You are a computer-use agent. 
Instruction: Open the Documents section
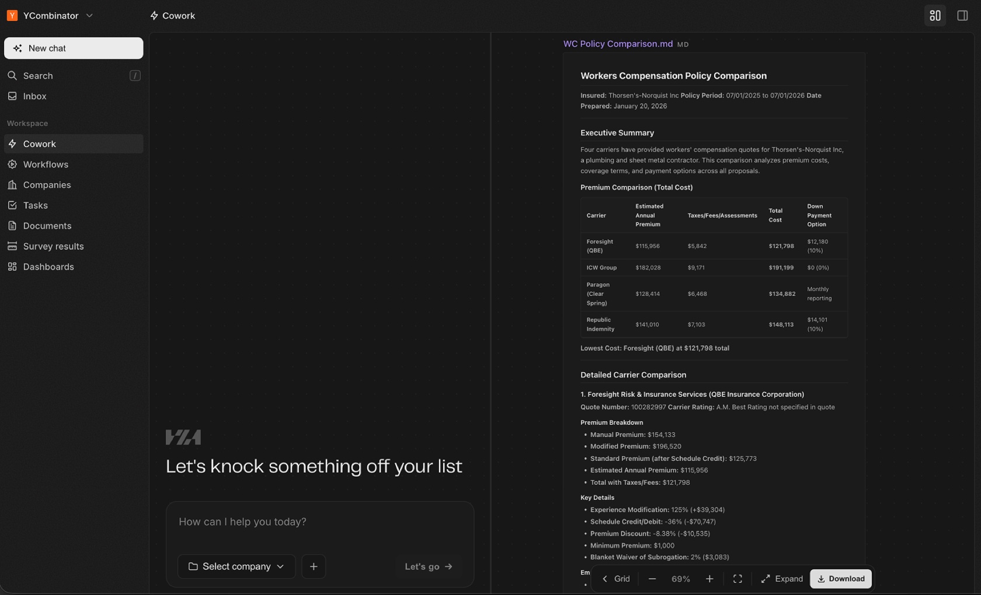click(74, 226)
